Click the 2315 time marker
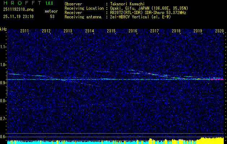227x144 pixels. coord(111,31)
